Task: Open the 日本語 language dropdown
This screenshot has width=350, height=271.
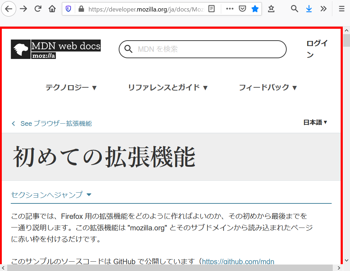Action: tap(315, 122)
